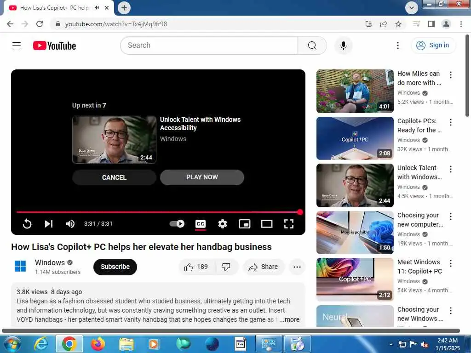
Task: Open player settings gear
Action: click(x=223, y=224)
